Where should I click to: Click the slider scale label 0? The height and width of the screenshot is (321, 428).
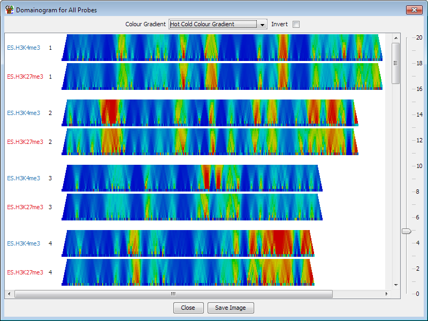pos(417,294)
